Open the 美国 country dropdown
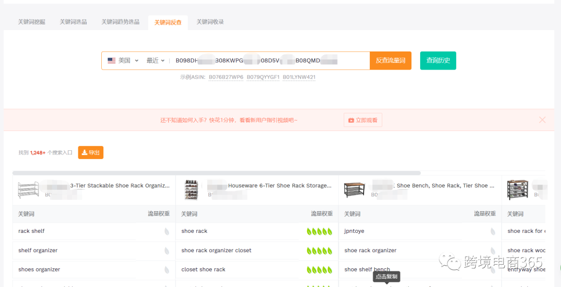The width and height of the screenshot is (561, 287). [x=123, y=60]
